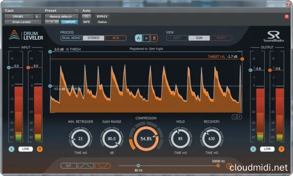This screenshot has height=176, width=293.
Task: Toggle the output R channel button
Action: 281,149
